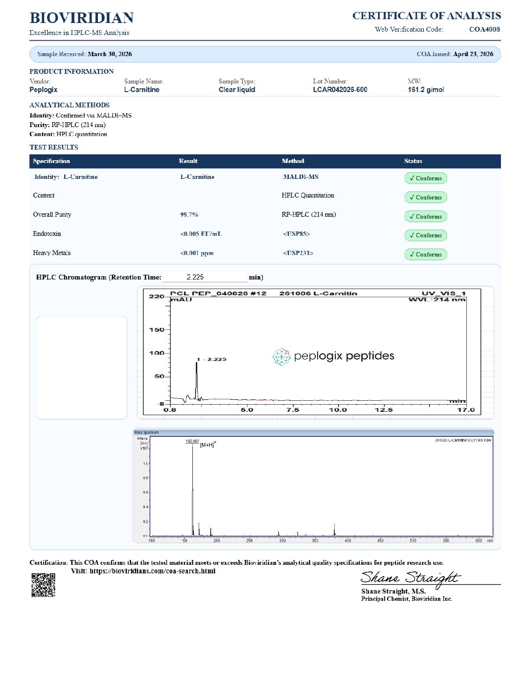Click the Retention Time field showing 2.225
Screen dimensions: 522x675
pyautogui.click(x=205, y=277)
